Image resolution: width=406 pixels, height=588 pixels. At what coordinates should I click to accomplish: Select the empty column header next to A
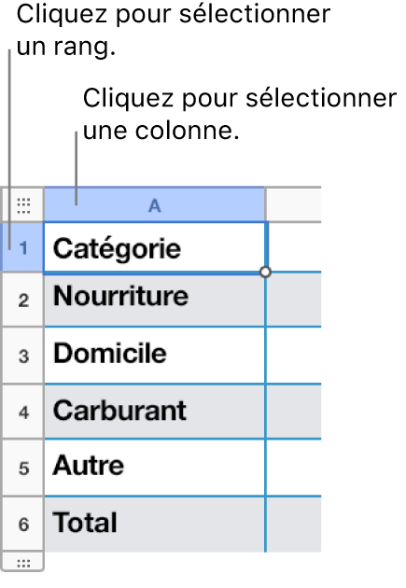point(294,205)
